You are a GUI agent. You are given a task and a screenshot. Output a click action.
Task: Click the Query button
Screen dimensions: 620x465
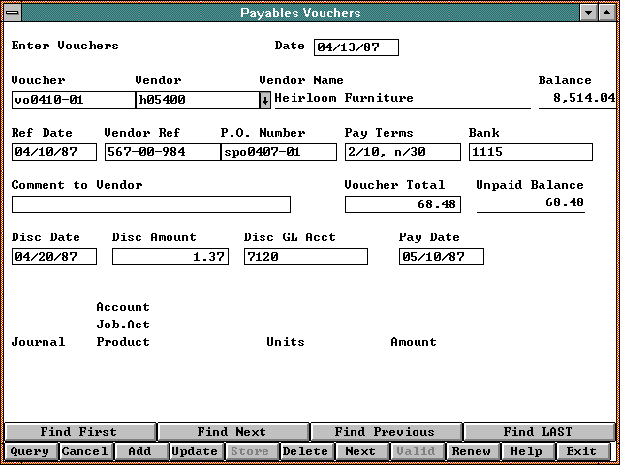pyautogui.click(x=29, y=451)
